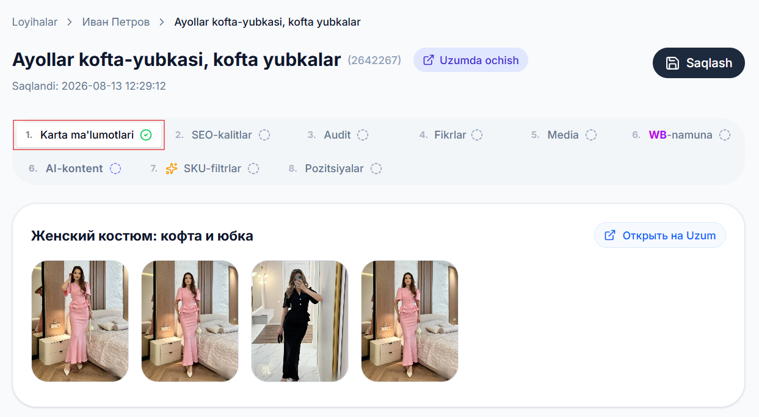Screen dimensions: 759x417
Task: Click the current breadcrumb Ayollar kofta-yubkasi
Action: 267,22
